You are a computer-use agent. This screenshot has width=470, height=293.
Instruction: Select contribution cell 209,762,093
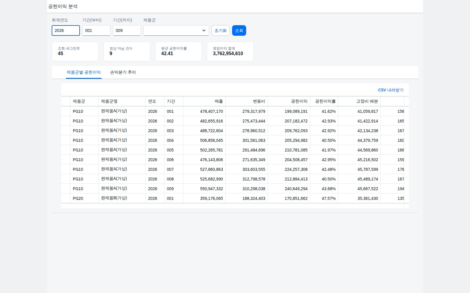pyautogui.click(x=289, y=131)
